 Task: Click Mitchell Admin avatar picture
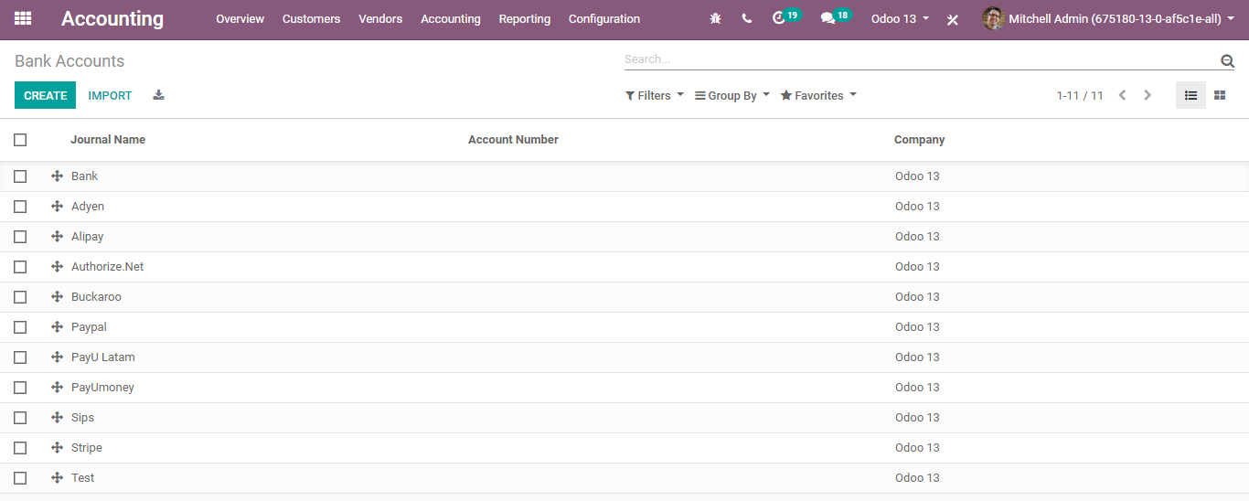pos(993,18)
